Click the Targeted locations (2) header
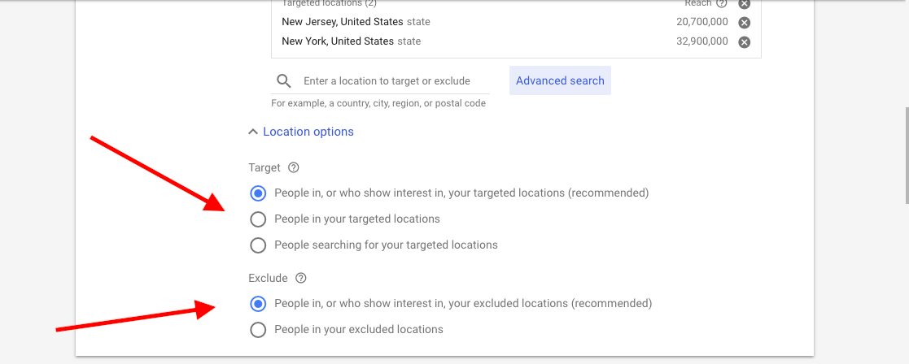Viewport: 909px width, 364px height. [x=321, y=3]
